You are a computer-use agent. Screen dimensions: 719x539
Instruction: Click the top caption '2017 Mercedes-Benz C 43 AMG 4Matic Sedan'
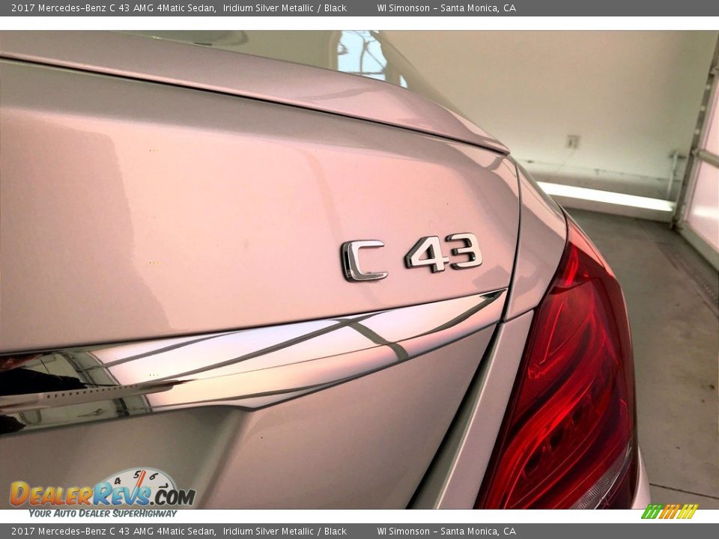(114, 7)
